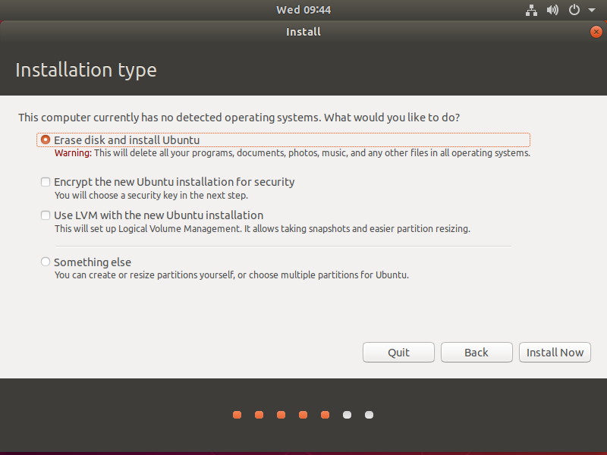Viewport: 607px width, 455px height.
Task: Quit the installer using Quit button
Action: (x=398, y=353)
